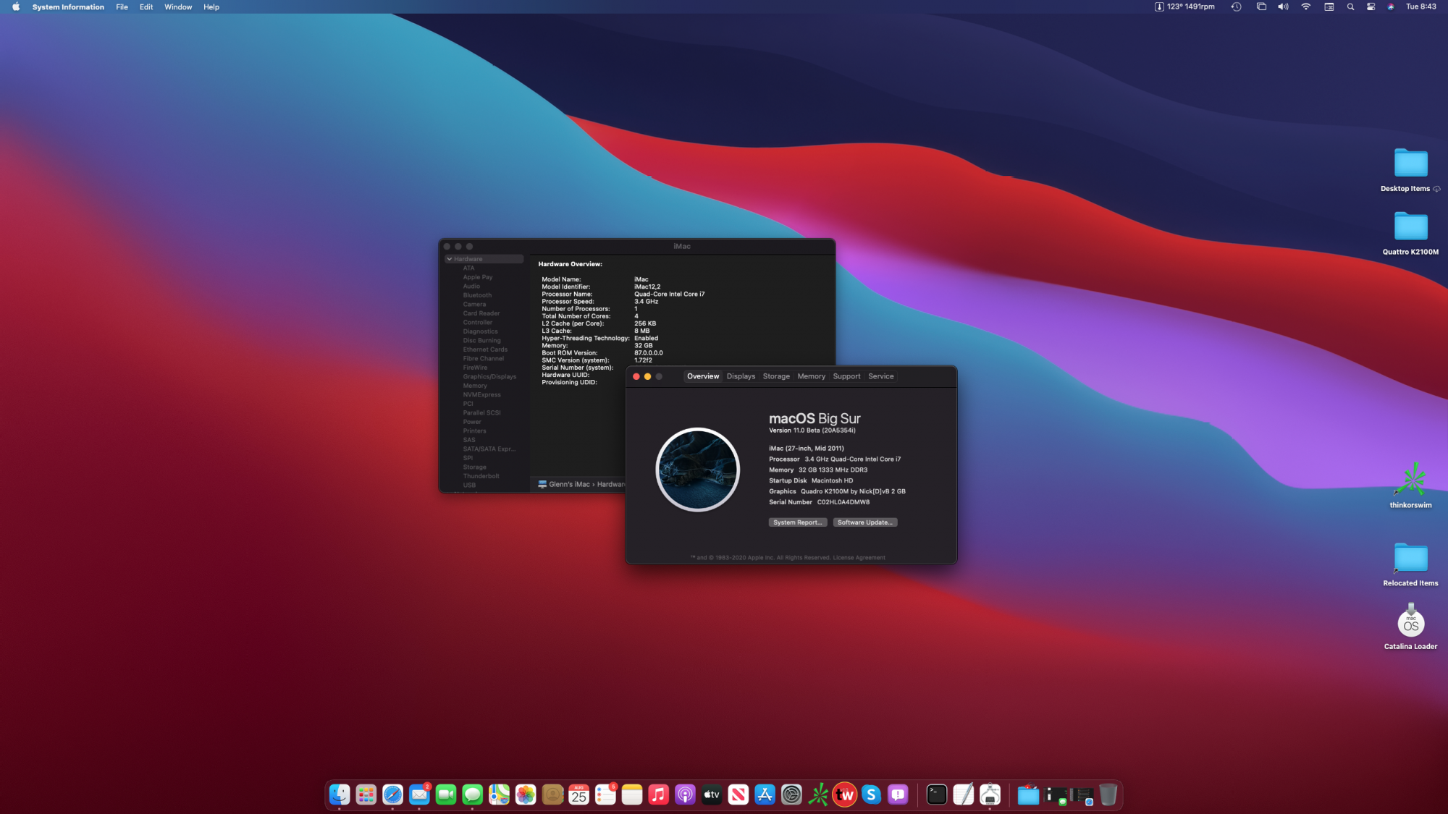Open Finder from the dock
Screen dimensions: 1448x814
(x=340, y=794)
